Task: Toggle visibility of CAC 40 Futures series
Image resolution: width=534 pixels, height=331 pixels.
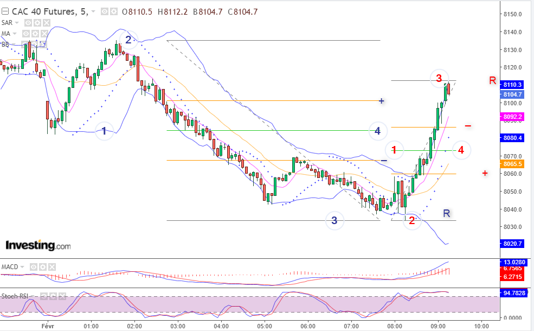Action: [x=105, y=12]
